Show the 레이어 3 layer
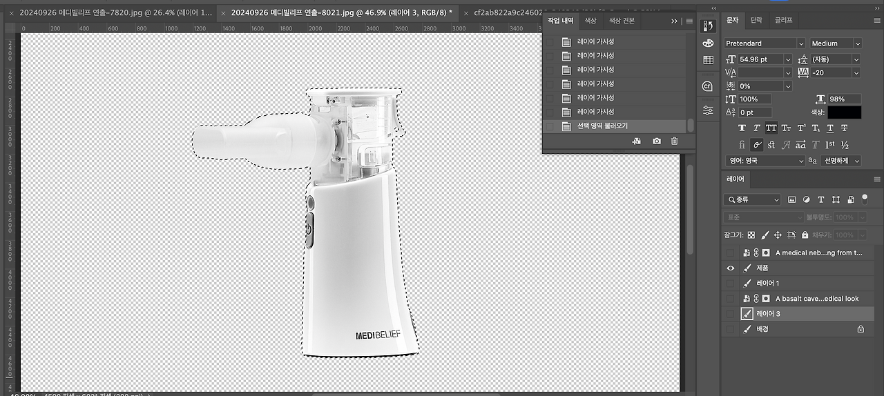Image resolution: width=884 pixels, height=396 pixels. coord(731,314)
